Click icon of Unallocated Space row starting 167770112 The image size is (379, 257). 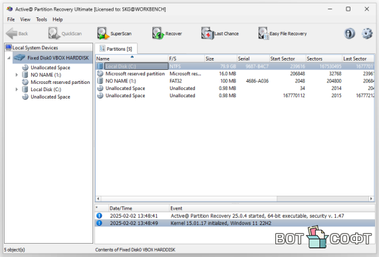tap(100, 96)
